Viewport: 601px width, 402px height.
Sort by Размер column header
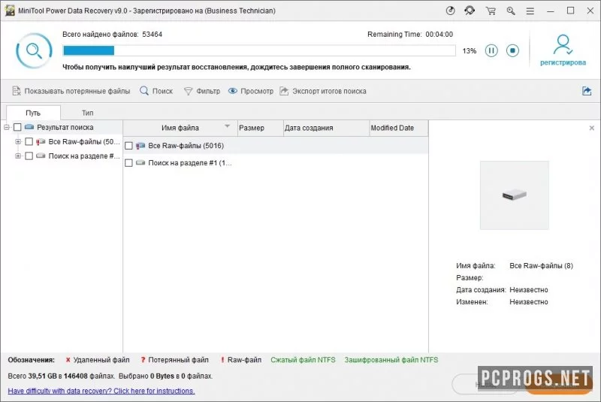(x=260, y=128)
